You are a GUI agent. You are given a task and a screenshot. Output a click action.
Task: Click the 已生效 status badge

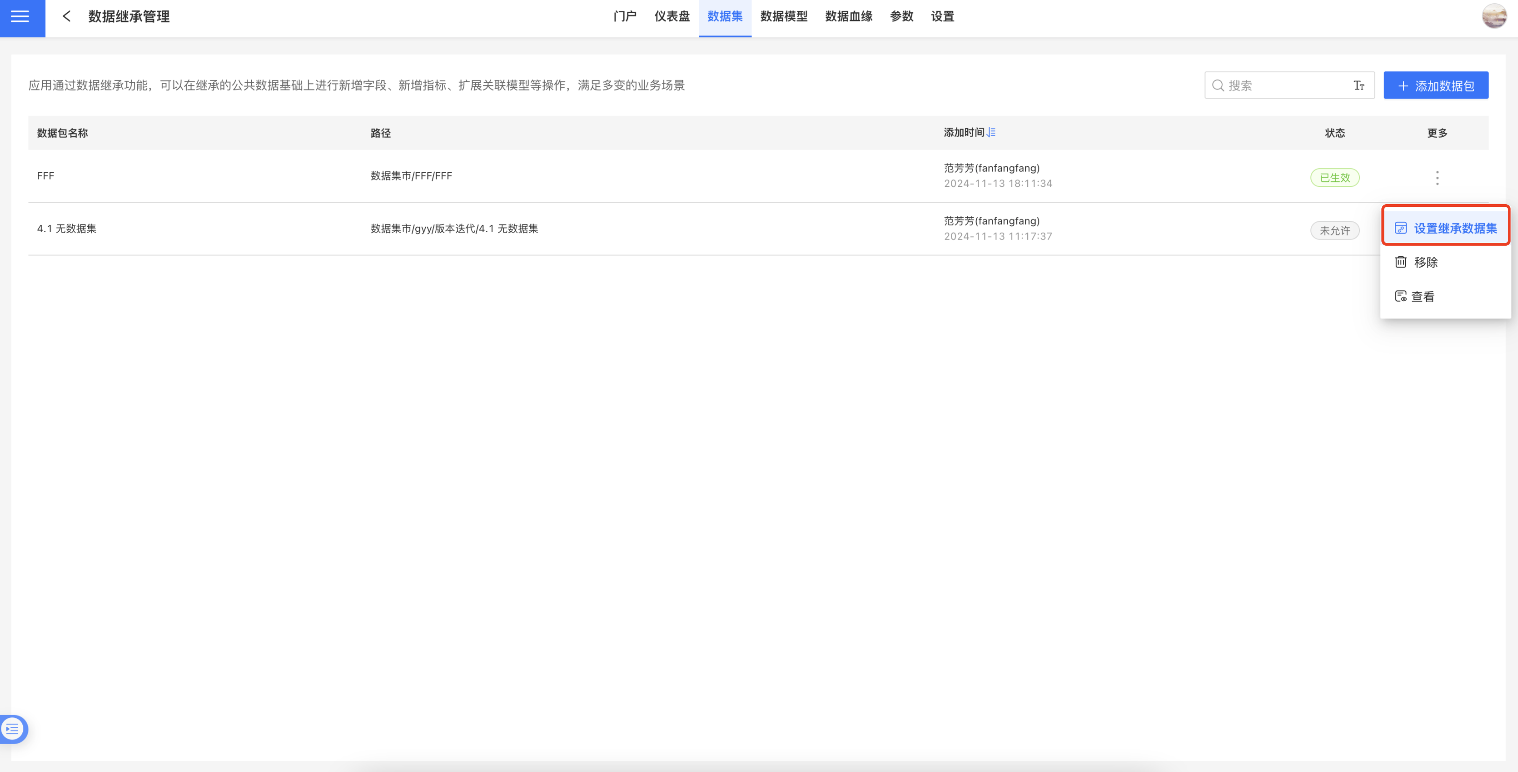point(1335,178)
